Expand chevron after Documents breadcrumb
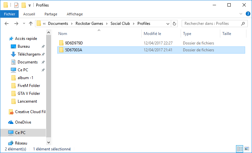 tap(72, 24)
